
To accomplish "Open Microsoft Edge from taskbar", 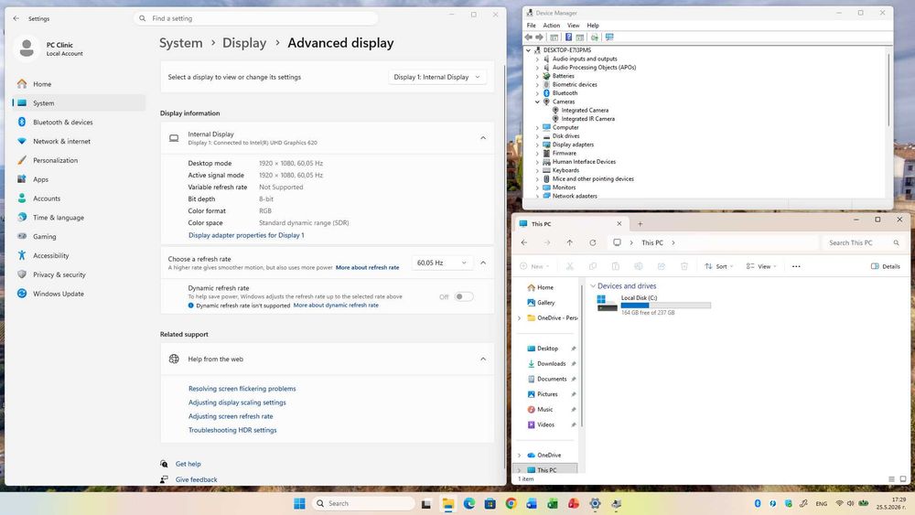I will (469, 503).
